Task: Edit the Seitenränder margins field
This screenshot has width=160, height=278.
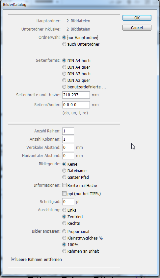Action: (x=76, y=105)
